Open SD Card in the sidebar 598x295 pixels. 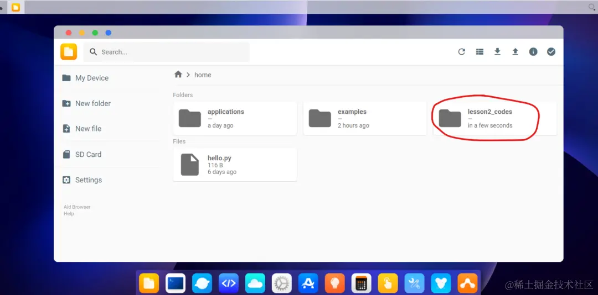[x=82, y=155]
